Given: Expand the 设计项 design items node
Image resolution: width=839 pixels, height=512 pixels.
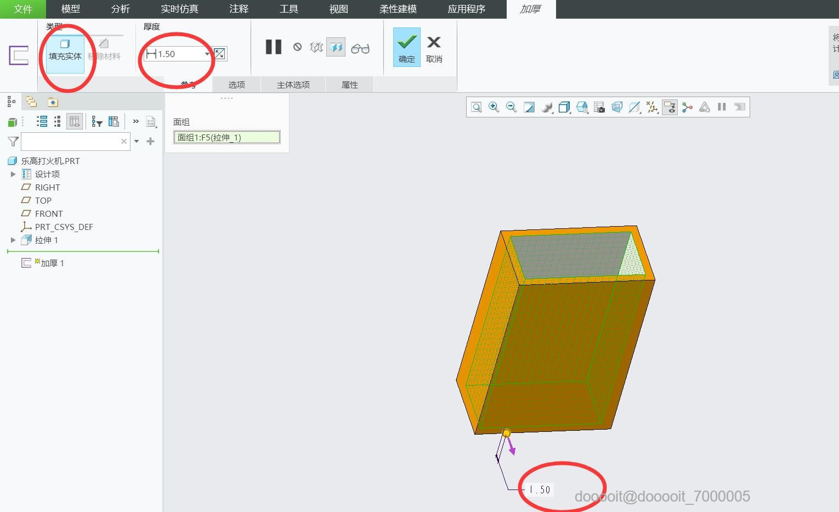Looking at the screenshot, I should tap(13, 174).
